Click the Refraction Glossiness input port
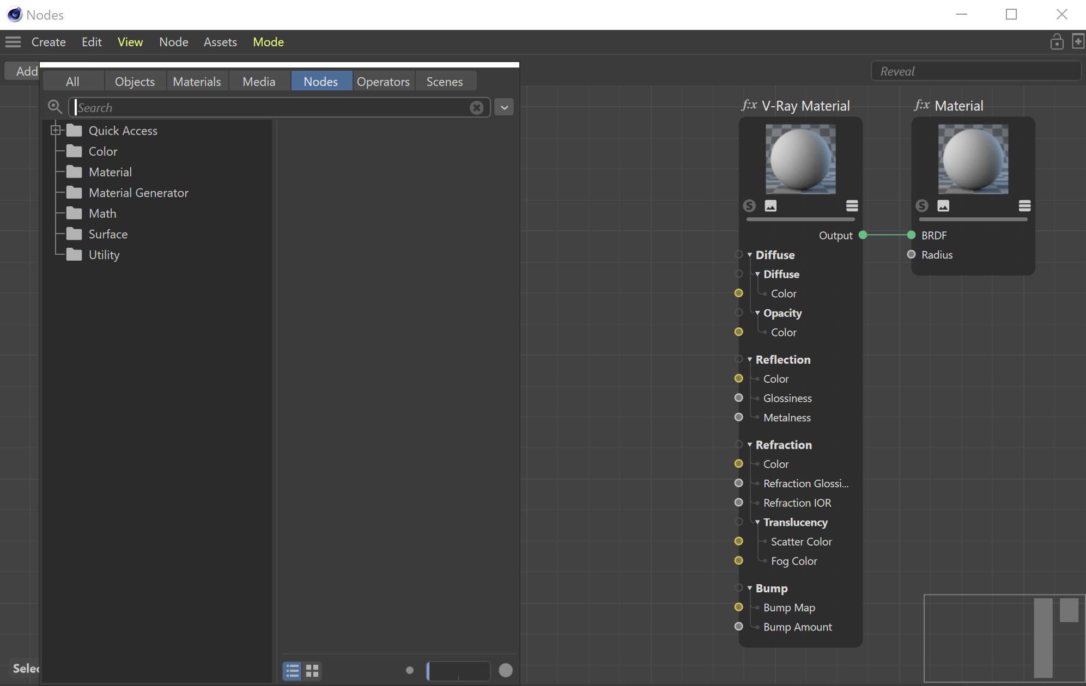Viewport: 1086px width, 686px height. 738,483
